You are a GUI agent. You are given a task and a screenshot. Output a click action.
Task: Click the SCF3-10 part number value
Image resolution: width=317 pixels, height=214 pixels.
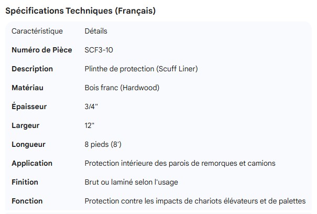pos(99,50)
